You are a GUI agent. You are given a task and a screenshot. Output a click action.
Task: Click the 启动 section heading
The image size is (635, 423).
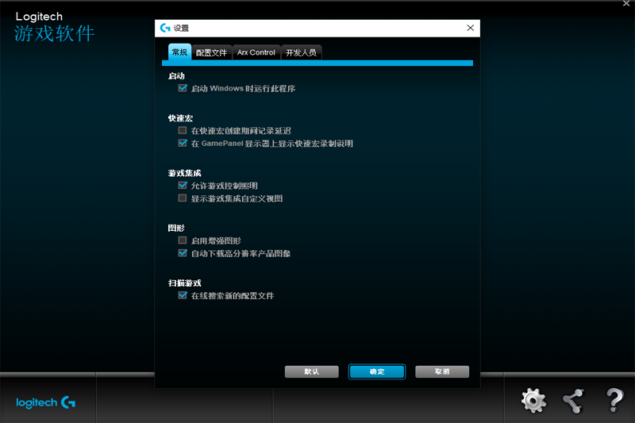176,76
